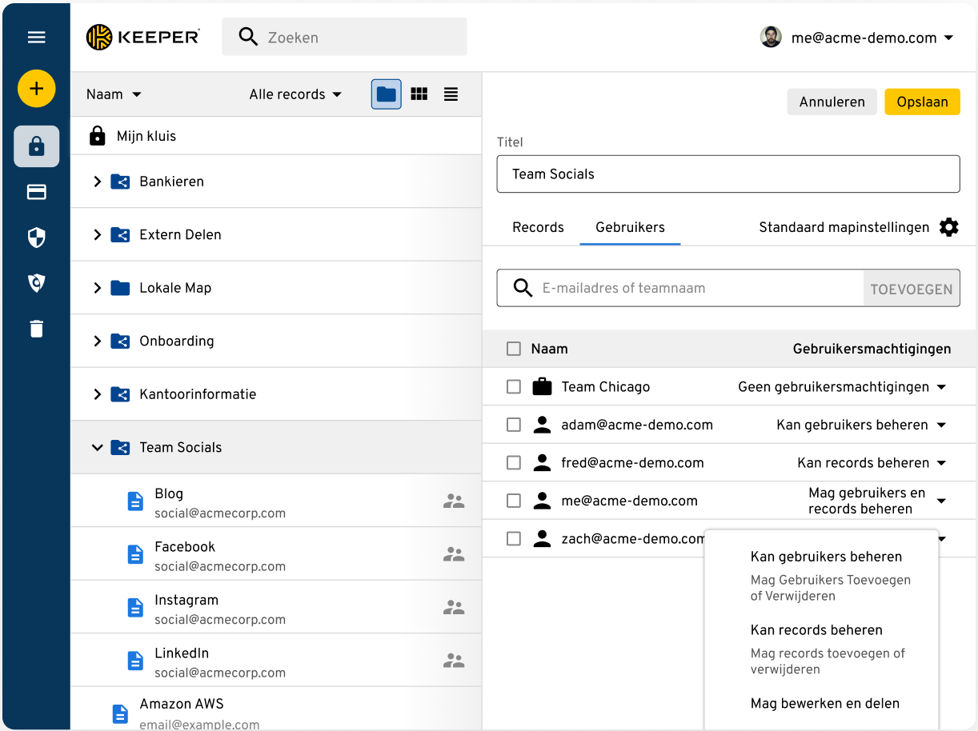The height and width of the screenshot is (731, 978).
Task: Open permissions dropdown for fred@acme-demo.com
Action: pyautogui.click(x=941, y=463)
